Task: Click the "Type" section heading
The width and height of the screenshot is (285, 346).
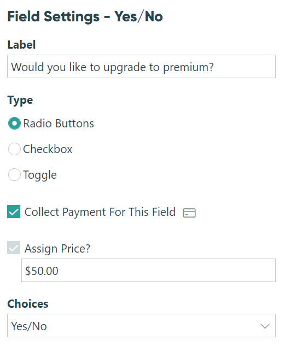Action: 20,101
